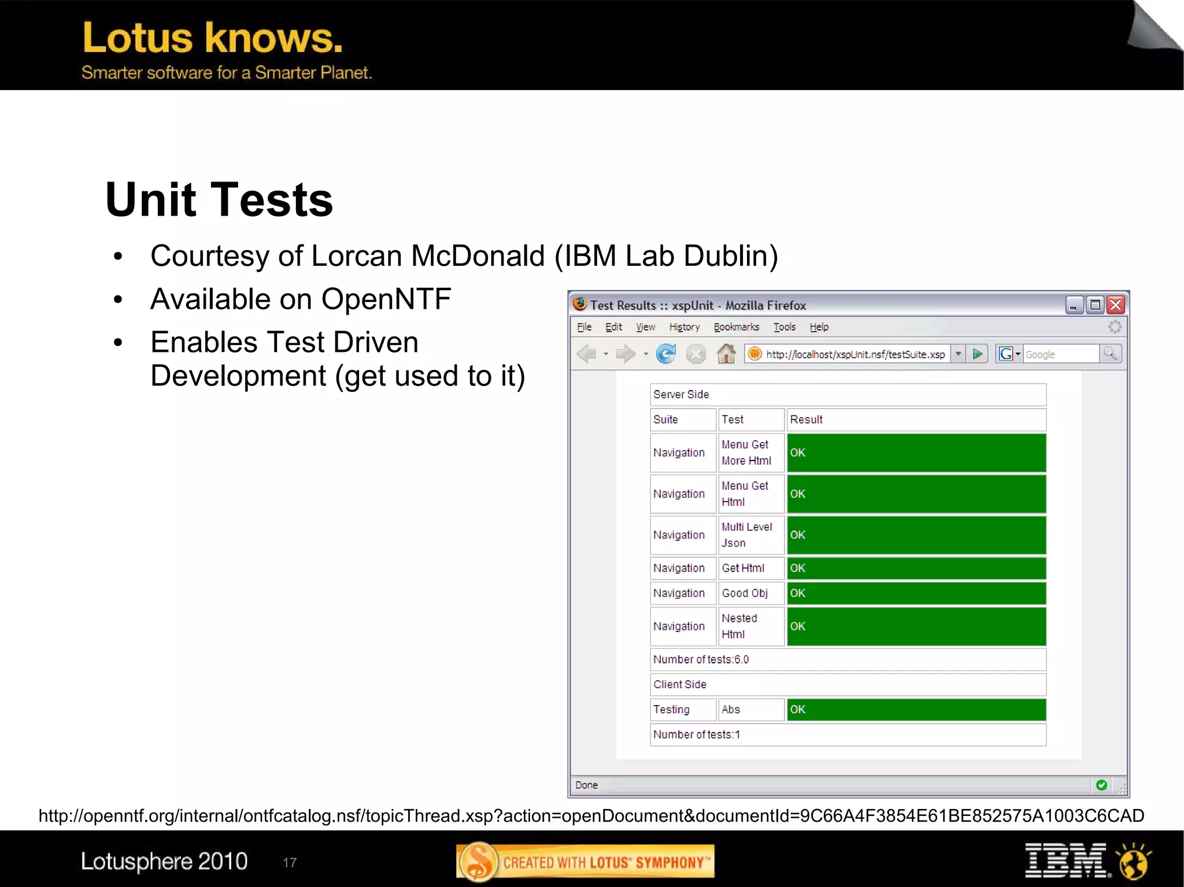1184x887 pixels.
Task: Click the OK result for Abs
Action: pyautogui.click(x=916, y=710)
